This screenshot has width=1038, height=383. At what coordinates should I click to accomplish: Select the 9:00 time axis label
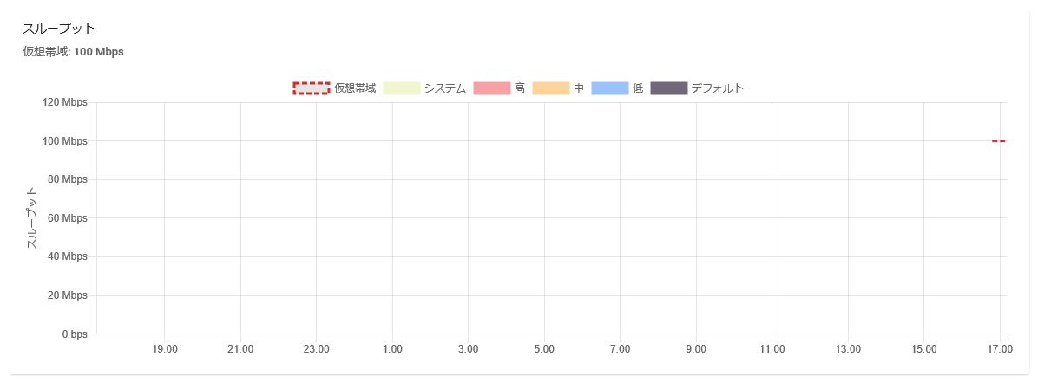coord(696,348)
